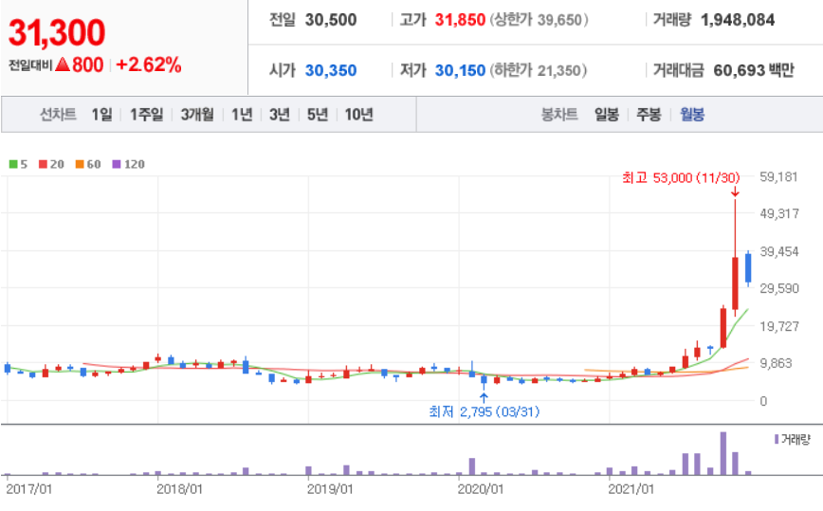This screenshot has height=511, width=823.
Task: Click the 최저 2,795 (03/31) marker label
Action: click(x=484, y=411)
